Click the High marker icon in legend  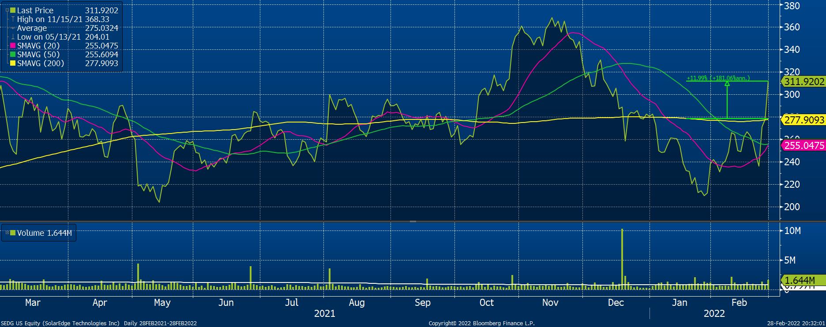point(13,19)
